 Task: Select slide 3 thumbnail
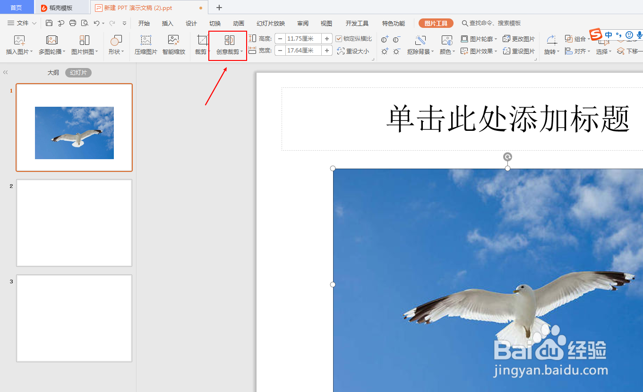pyautogui.click(x=74, y=318)
